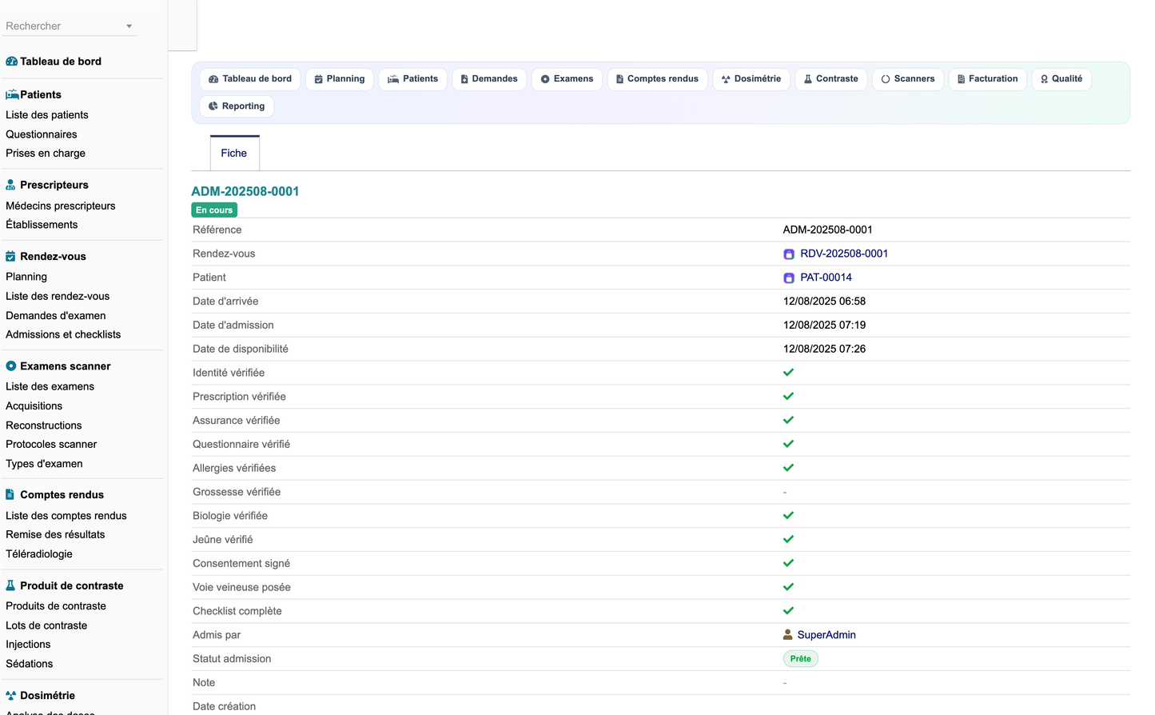The width and height of the screenshot is (1155, 715).
Task: Click the Comptes rendus document icon in sidebar
Action: pyautogui.click(x=10, y=495)
